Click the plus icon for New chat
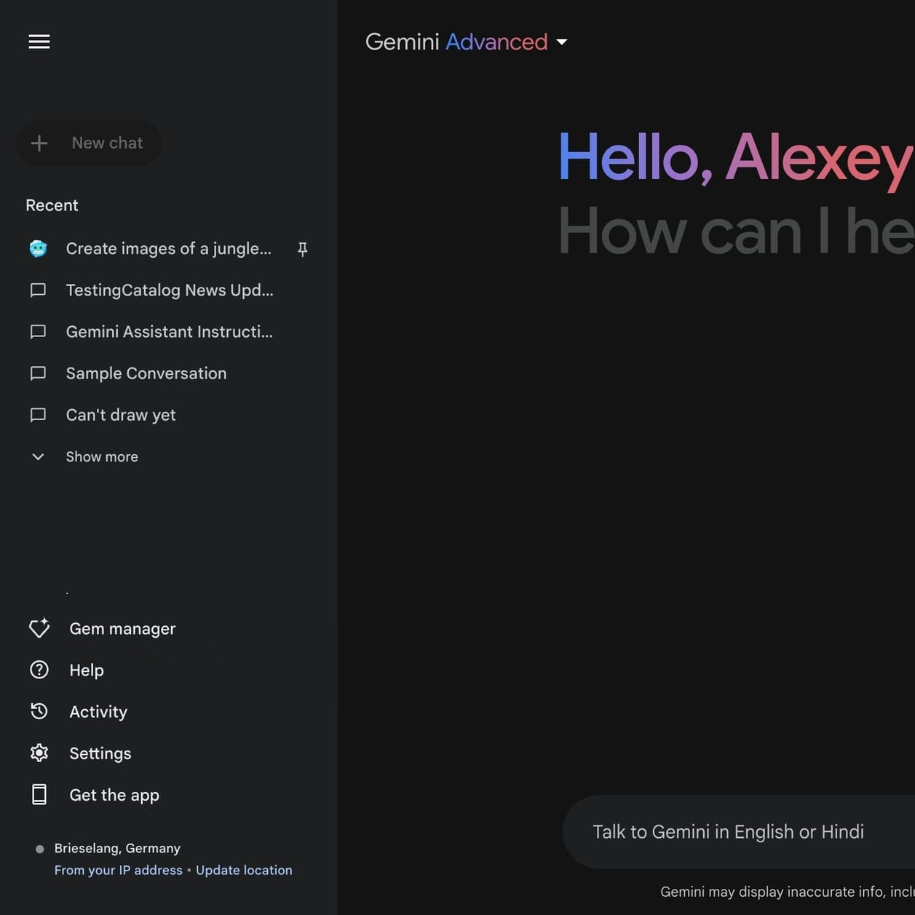 39,143
